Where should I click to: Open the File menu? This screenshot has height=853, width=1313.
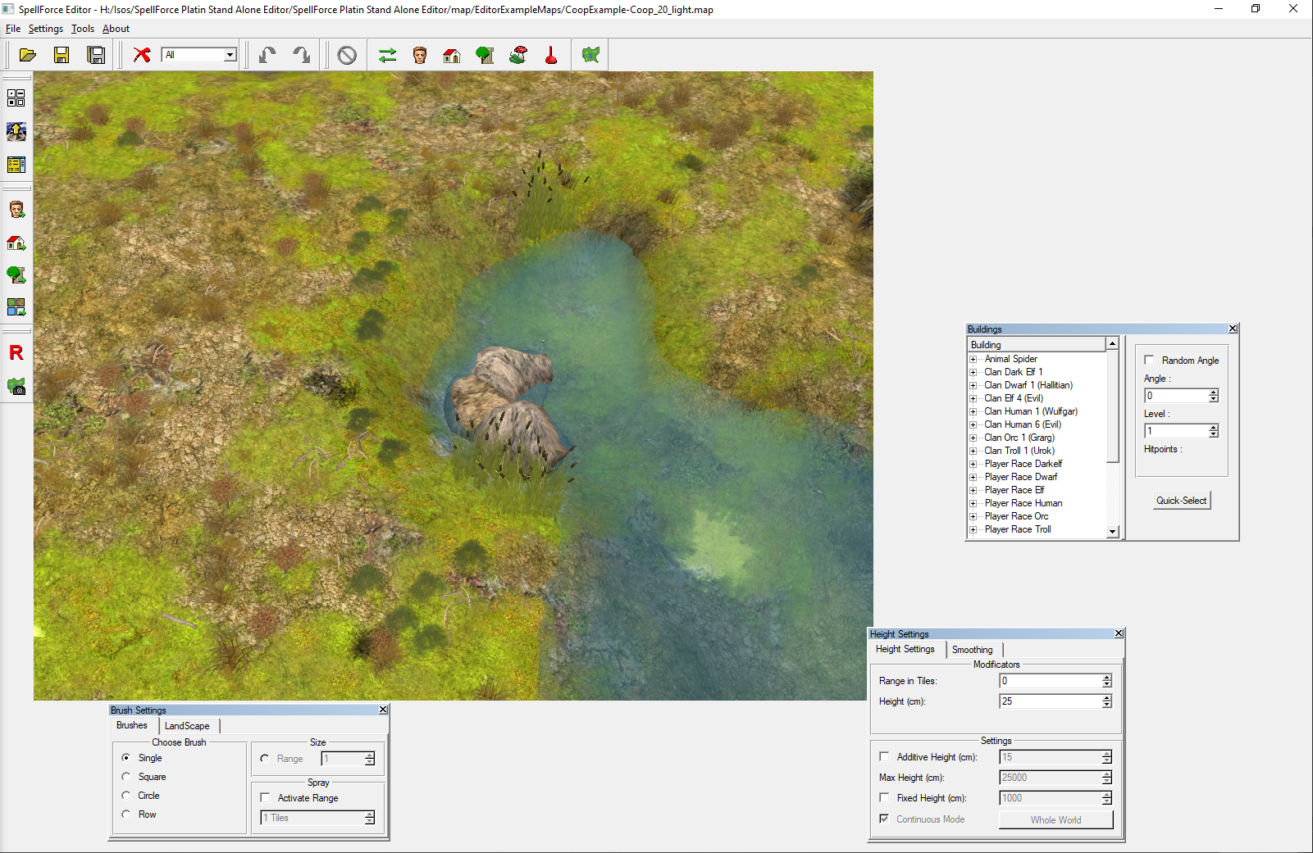tap(13, 29)
